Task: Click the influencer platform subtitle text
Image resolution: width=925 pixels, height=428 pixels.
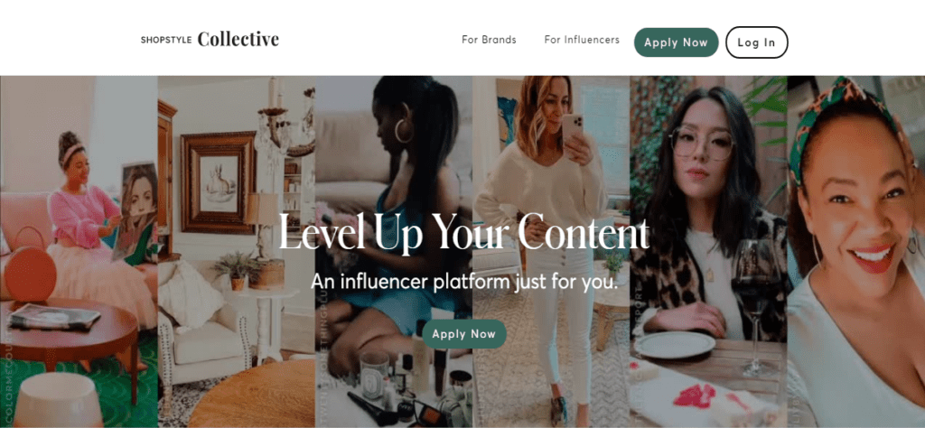Action: 464,281
